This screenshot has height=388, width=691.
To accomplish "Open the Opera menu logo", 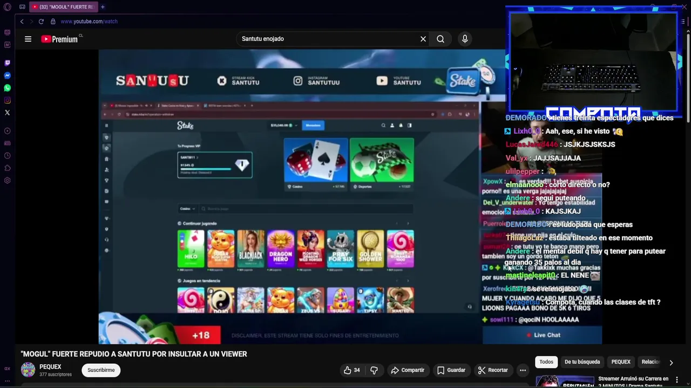I will click(8, 7).
